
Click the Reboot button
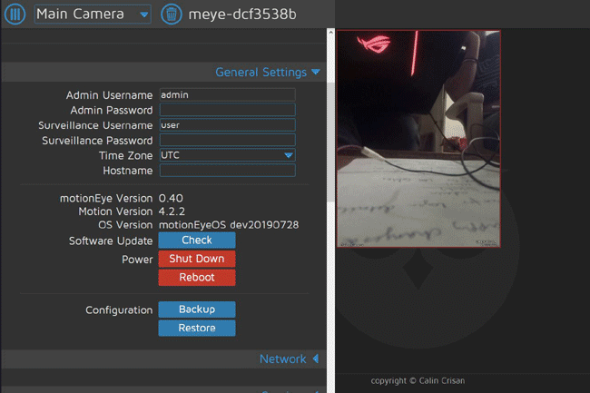(197, 278)
